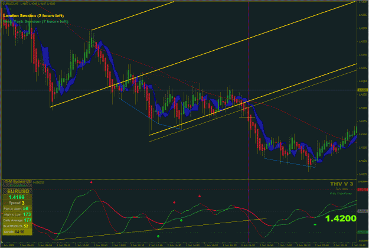Click the "Candle: 04:56" countdown row
Screen dimensions: 369x248
click(x=17, y=232)
